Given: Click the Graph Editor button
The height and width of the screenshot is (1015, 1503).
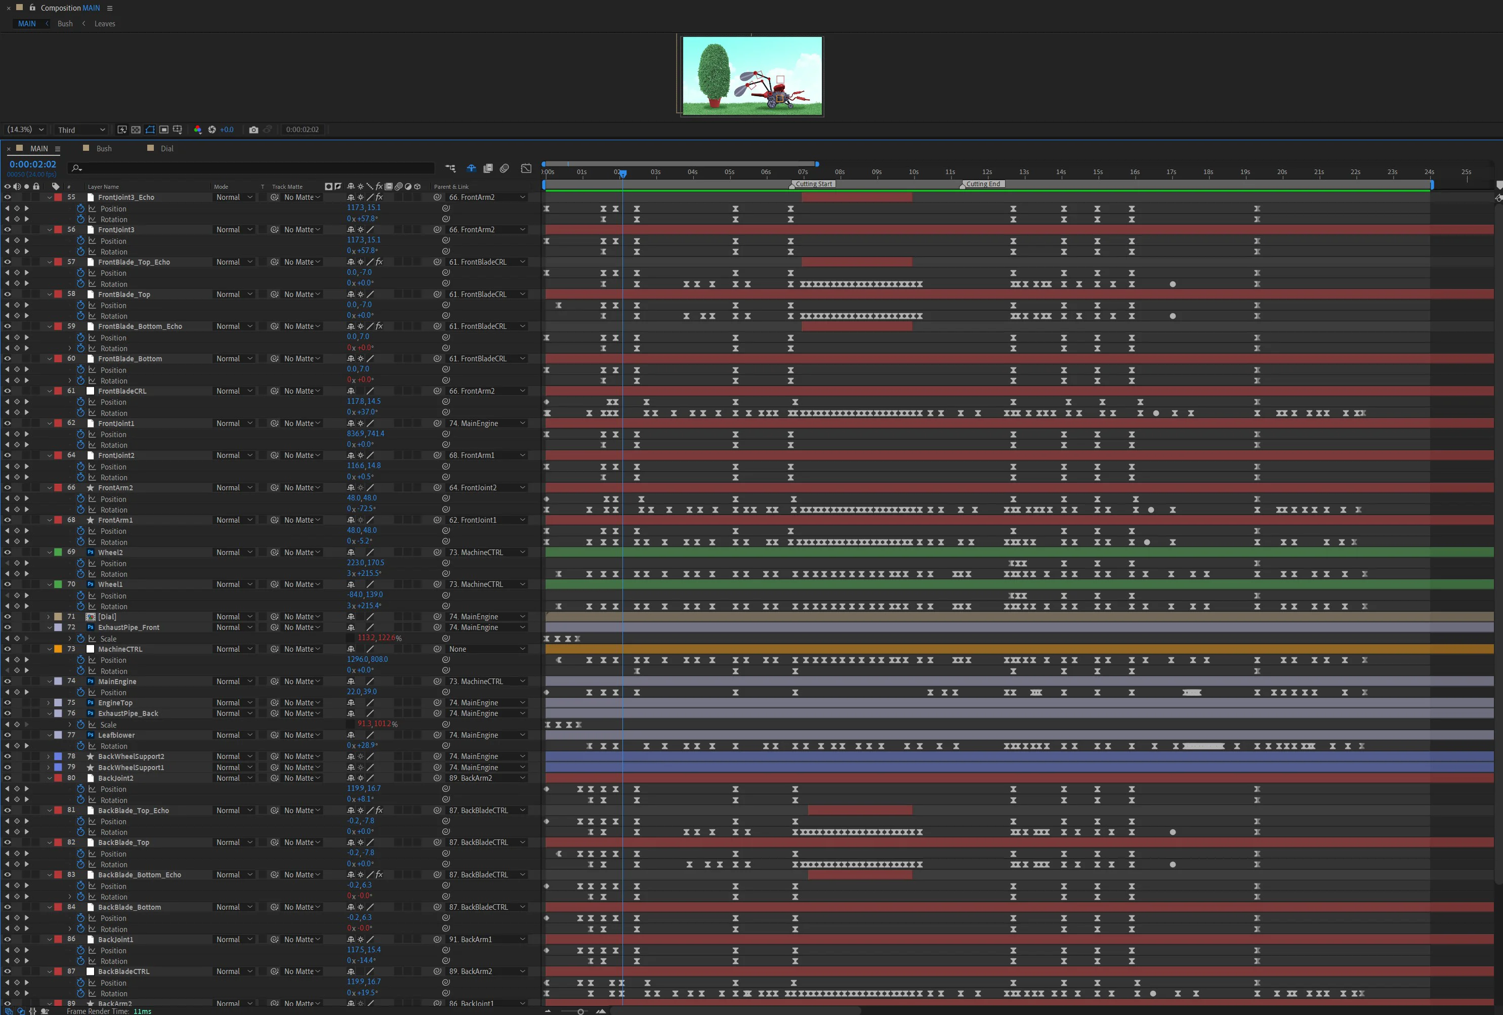Looking at the screenshot, I should coord(526,168).
